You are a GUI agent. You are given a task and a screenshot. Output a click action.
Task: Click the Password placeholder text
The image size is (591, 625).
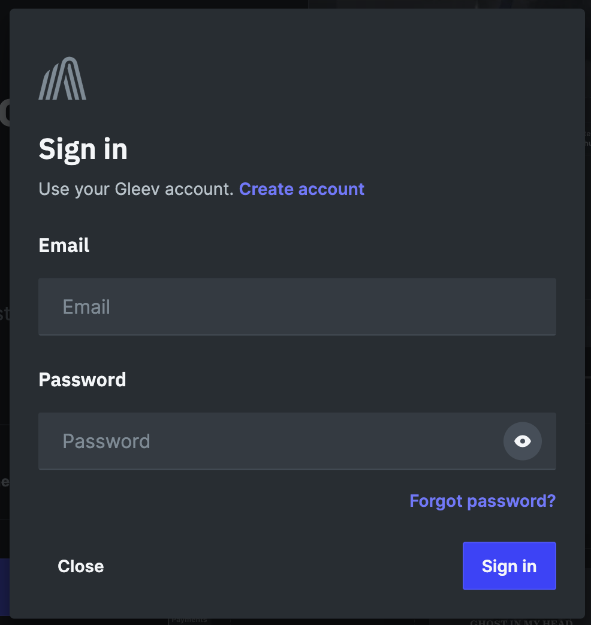[106, 441]
